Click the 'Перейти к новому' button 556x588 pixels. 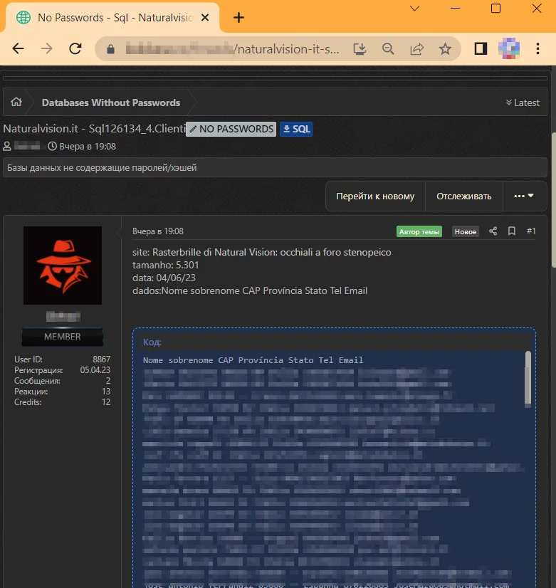pos(375,196)
